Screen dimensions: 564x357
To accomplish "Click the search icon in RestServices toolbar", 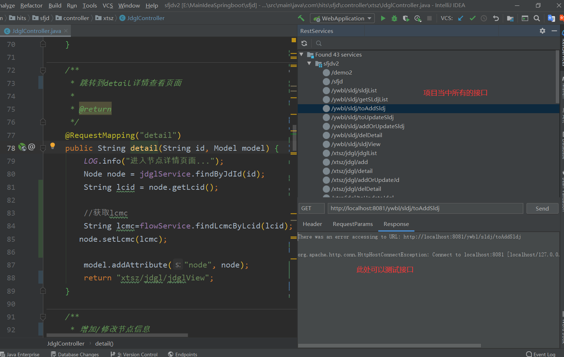I will [319, 43].
